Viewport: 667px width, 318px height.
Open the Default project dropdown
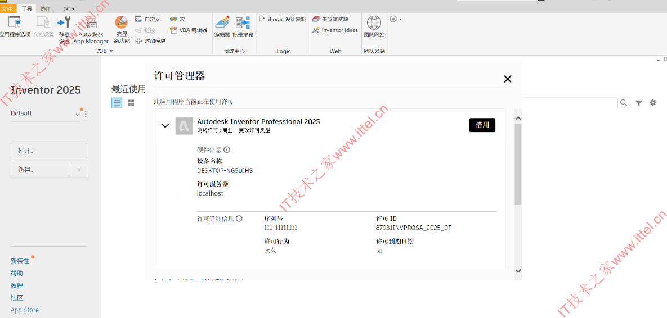point(78,115)
